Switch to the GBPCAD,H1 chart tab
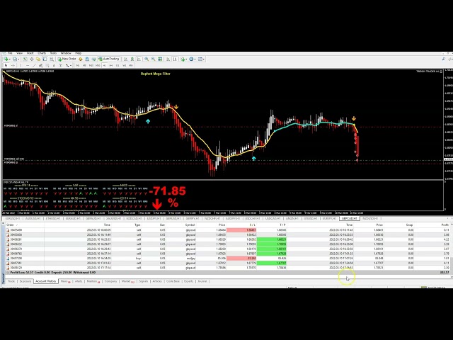Screen dimensions: 453x340 (x=350, y=219)
